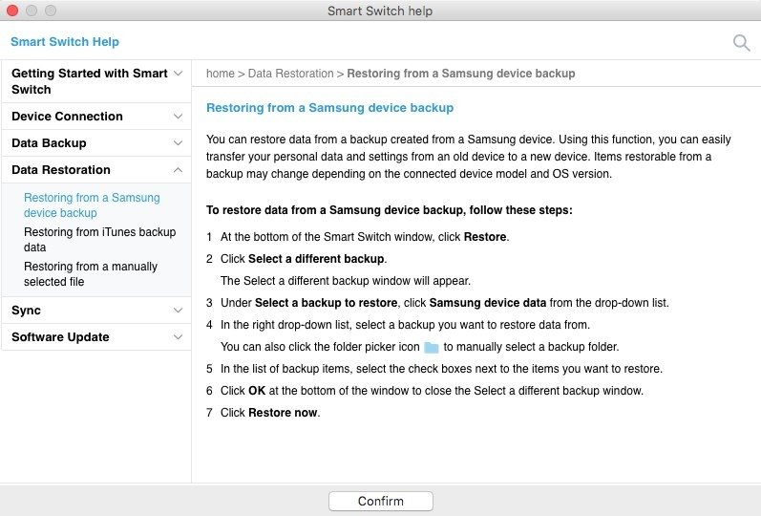Screen dimensions: 761x516
Task: Expand the Sync section chevron
Action: (179, 311)
